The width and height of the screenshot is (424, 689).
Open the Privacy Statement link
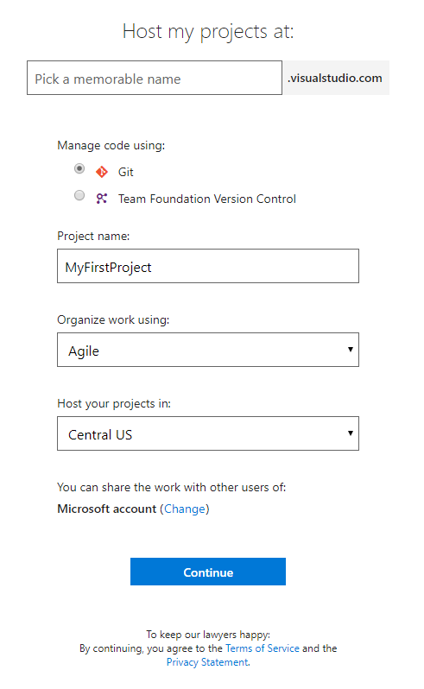(207, 661)
